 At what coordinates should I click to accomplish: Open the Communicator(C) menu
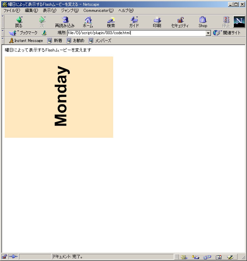pos(99,10)
